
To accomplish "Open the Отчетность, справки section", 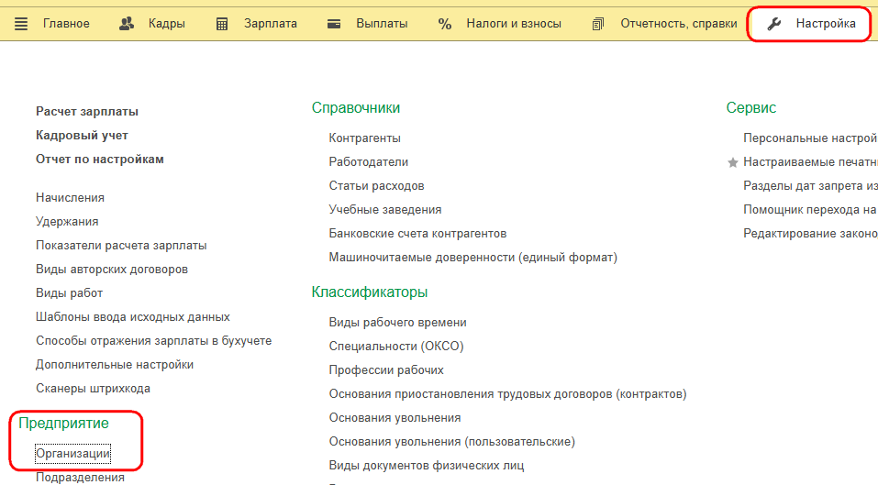I will pyautogui.click(x=679, y=24).
